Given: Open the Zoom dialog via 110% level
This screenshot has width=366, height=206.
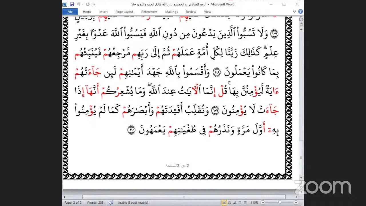Looking at the screenshot, I should (x=254, y=203).
